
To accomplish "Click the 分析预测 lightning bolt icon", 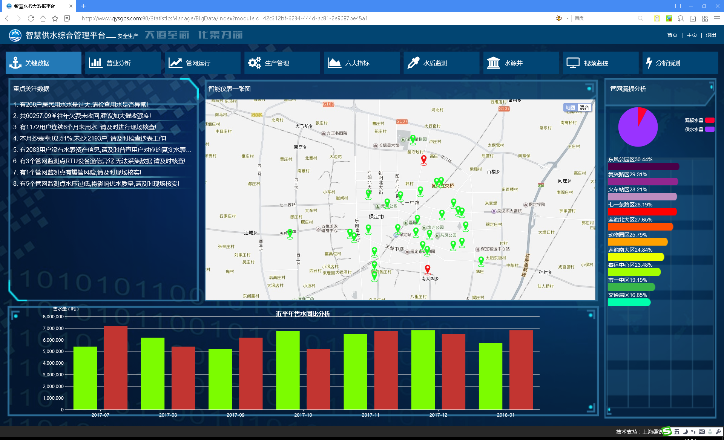I will click(649, 63).
